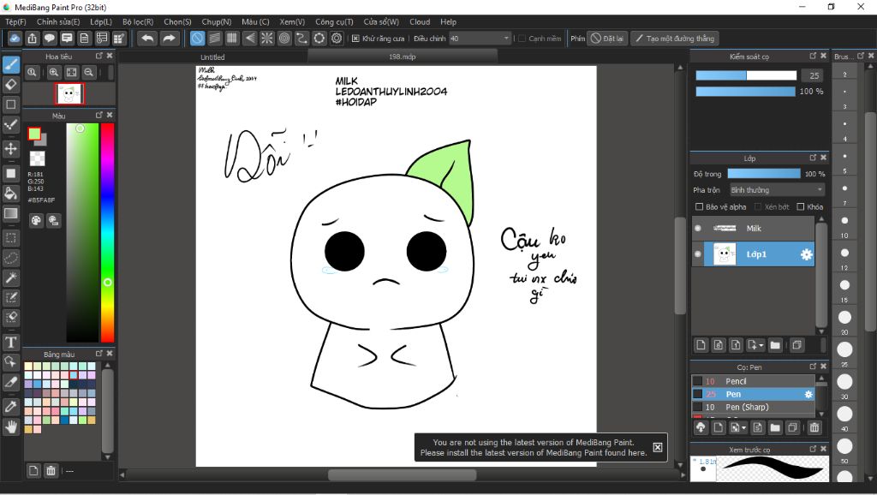
Task: Click the green foreground color swatch
Action: pyautogui.click(x=34, y=134)
